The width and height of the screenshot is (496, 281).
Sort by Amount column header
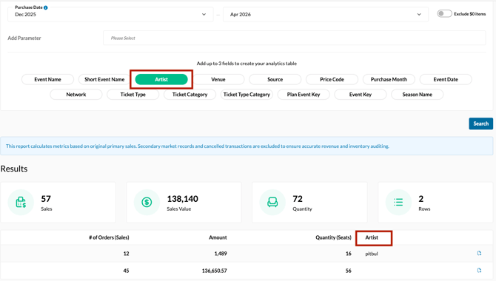[x=218, y=237]
